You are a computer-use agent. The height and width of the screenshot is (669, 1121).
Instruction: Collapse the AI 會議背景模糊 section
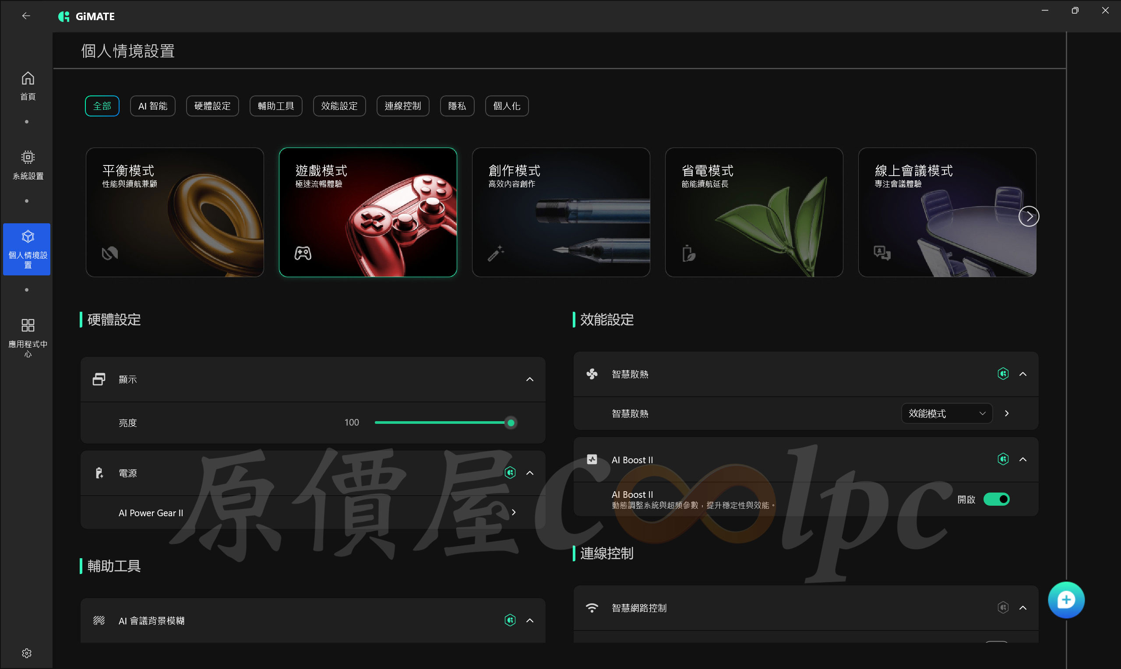coord(529,620)
